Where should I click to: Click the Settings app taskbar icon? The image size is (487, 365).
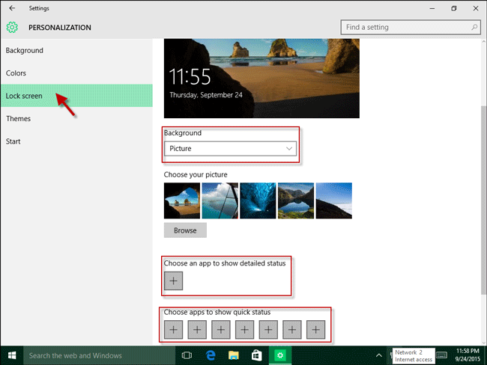[280, 355]
